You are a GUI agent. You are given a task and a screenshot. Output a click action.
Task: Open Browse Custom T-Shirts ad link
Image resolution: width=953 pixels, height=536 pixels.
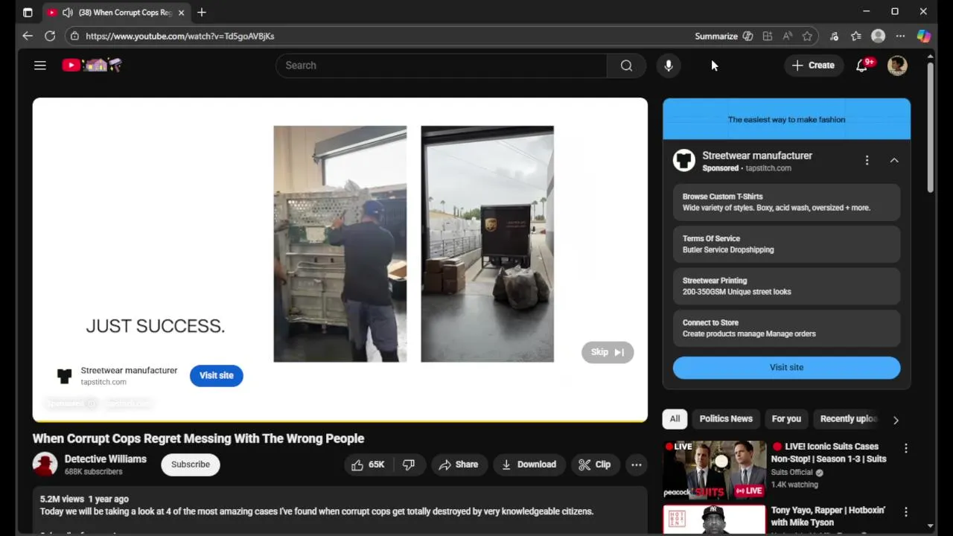pos(787,202)
